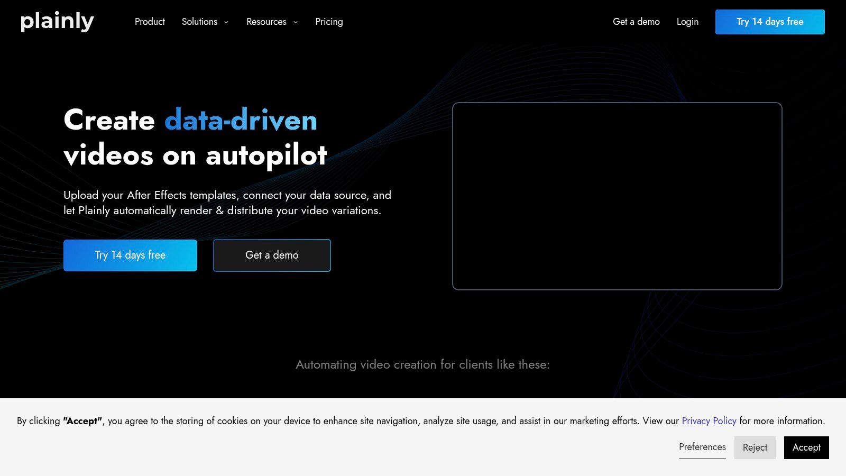This screenshot has height=476, width=846.
Task: Expand the Resources dropdown chevron
Action: [x=296, y=22]
